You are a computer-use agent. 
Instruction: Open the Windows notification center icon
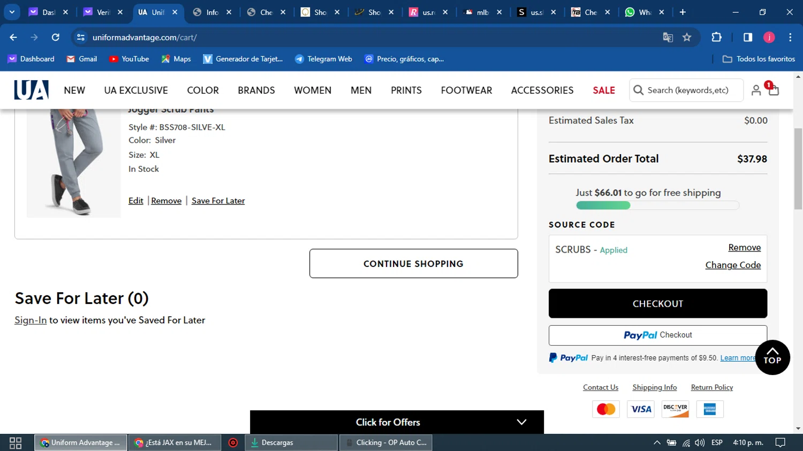pyautogui.click(x=781, y=442)
